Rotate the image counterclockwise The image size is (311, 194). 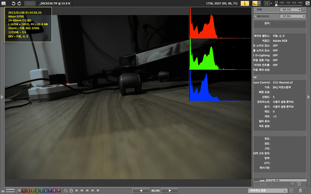click(13, 3)
